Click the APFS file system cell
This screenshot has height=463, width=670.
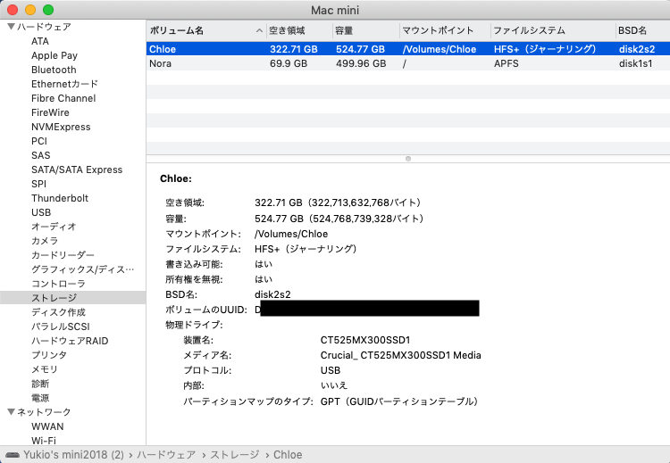pos(507,63)
